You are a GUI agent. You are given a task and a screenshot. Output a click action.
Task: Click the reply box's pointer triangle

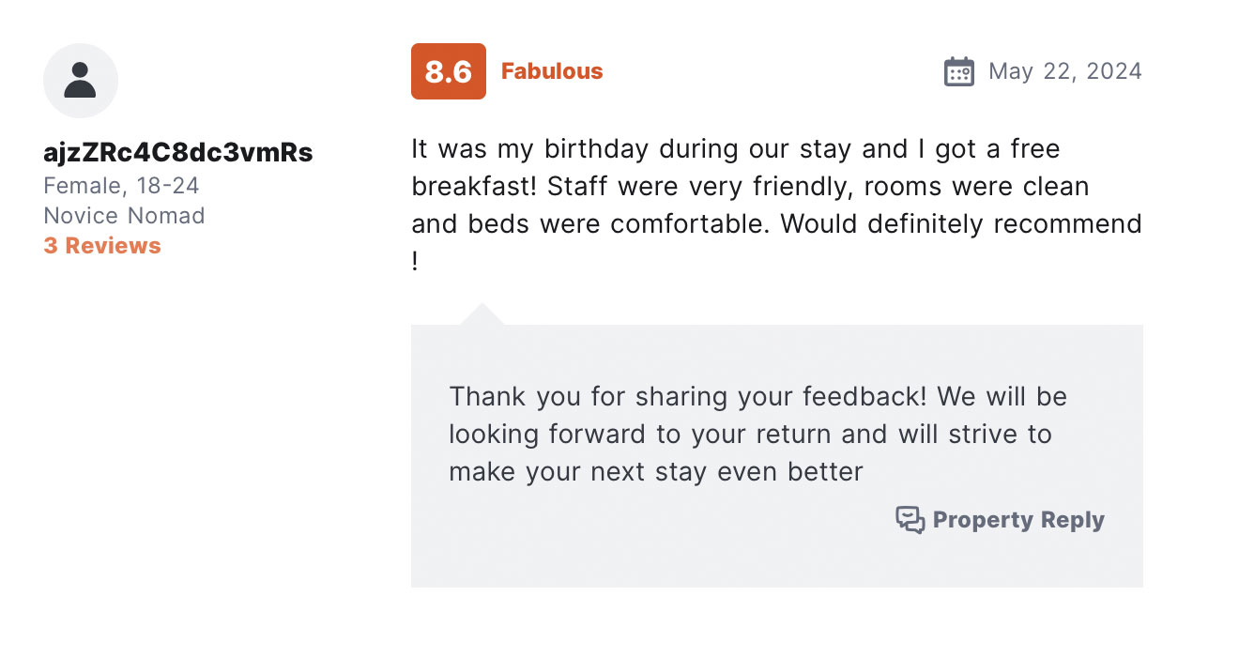482,314
